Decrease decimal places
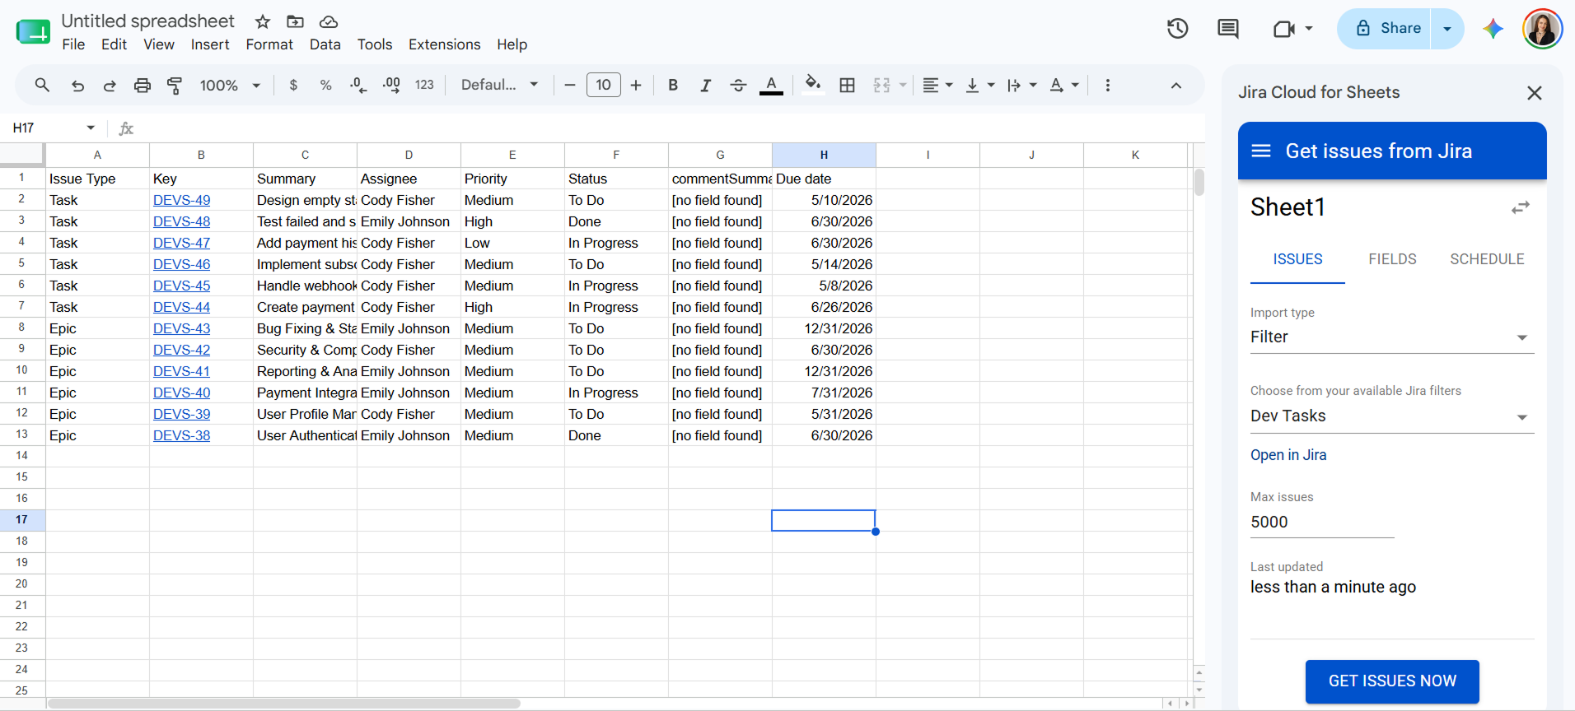The height and width of the screenshot is (711, 1575). pos(358,85)
